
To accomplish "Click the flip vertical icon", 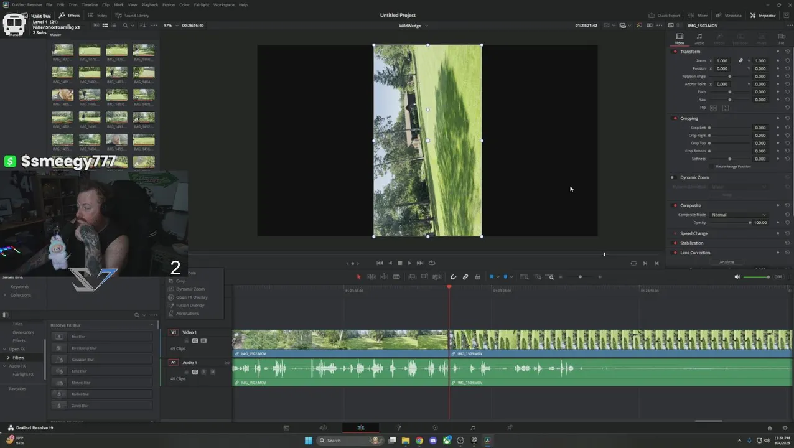I will click(725, 108).
